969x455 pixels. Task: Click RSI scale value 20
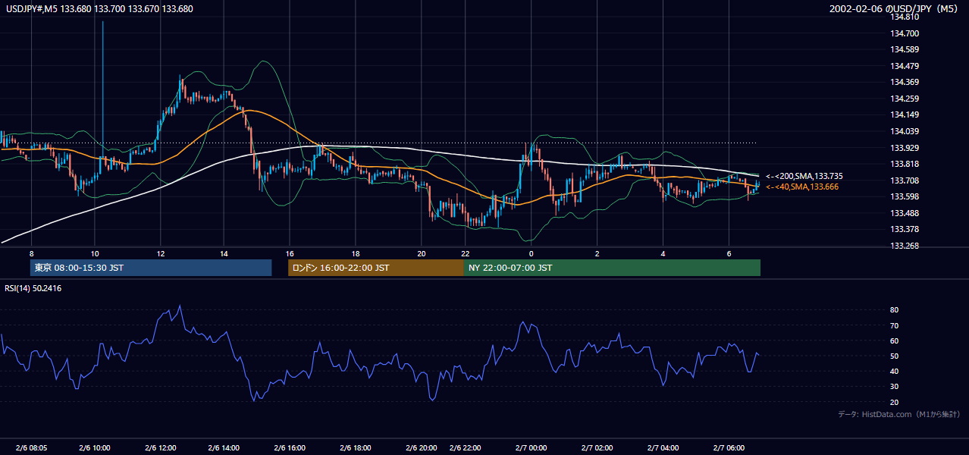coord(894,402)
